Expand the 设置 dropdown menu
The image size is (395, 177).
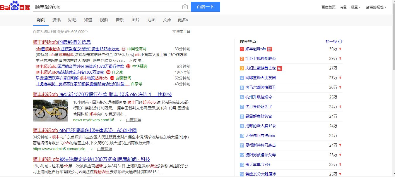356,7
